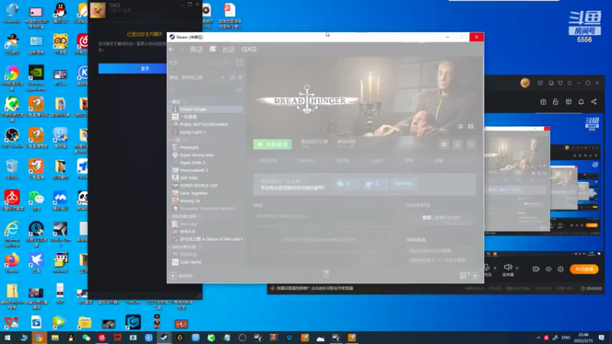Click the thumbs down not-recommend button

point(374,183)
